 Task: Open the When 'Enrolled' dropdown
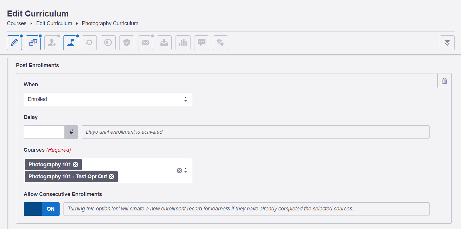coord(108,99)
